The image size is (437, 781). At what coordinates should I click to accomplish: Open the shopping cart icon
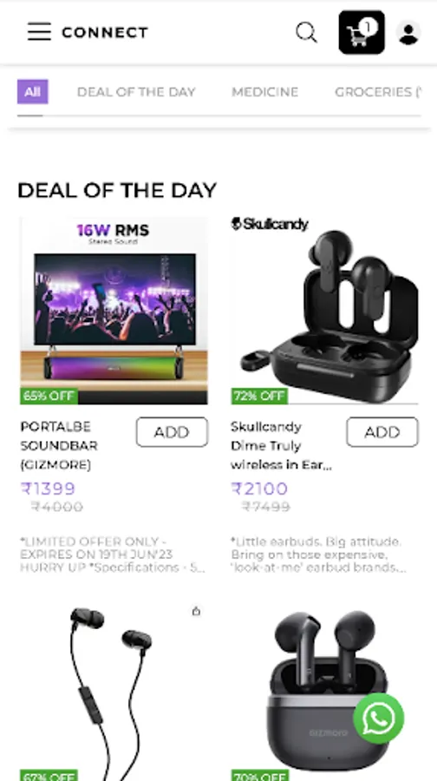[x=362, y=32]
